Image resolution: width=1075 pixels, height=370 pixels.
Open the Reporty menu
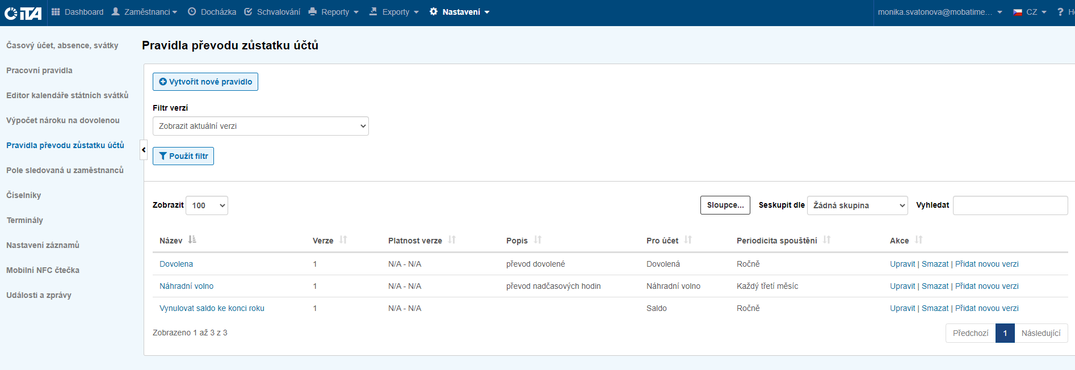(334, 12)
